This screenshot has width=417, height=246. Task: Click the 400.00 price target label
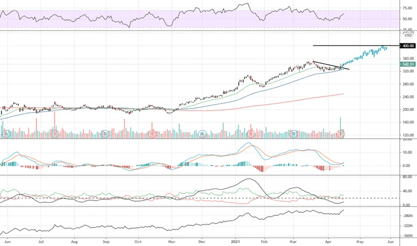407,46
